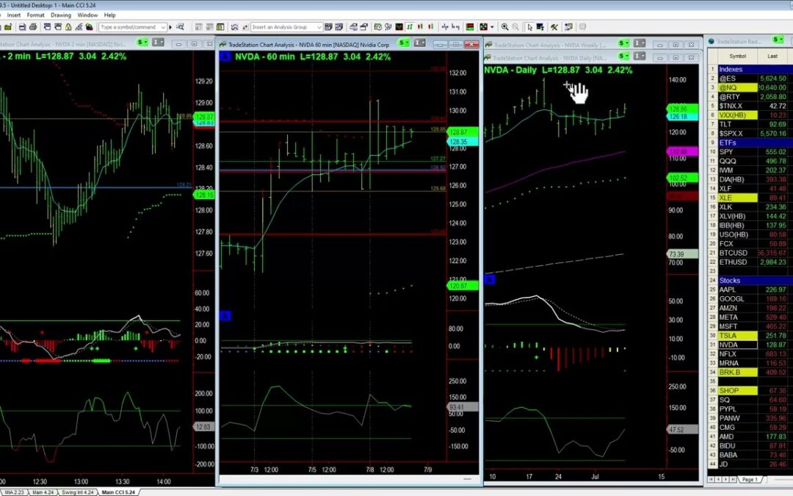Viewport: 793px width, 496px height.
Task: Click the double chevron icon before Analysis Group
Action: pos(234,27)
